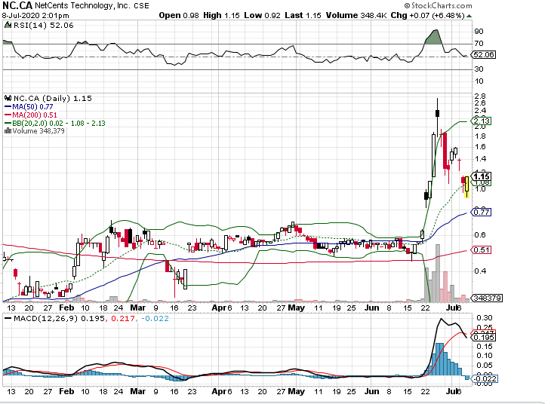
Task: Click the 52.06 RSI value tag
Action: coord(484,55)
